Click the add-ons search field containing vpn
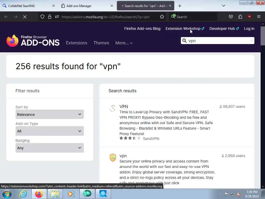This screenshot has height=199, width=265. tap(218, 41)
